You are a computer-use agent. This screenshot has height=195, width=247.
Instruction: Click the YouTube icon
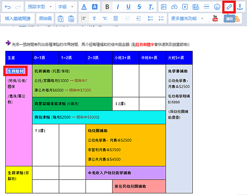215,18
